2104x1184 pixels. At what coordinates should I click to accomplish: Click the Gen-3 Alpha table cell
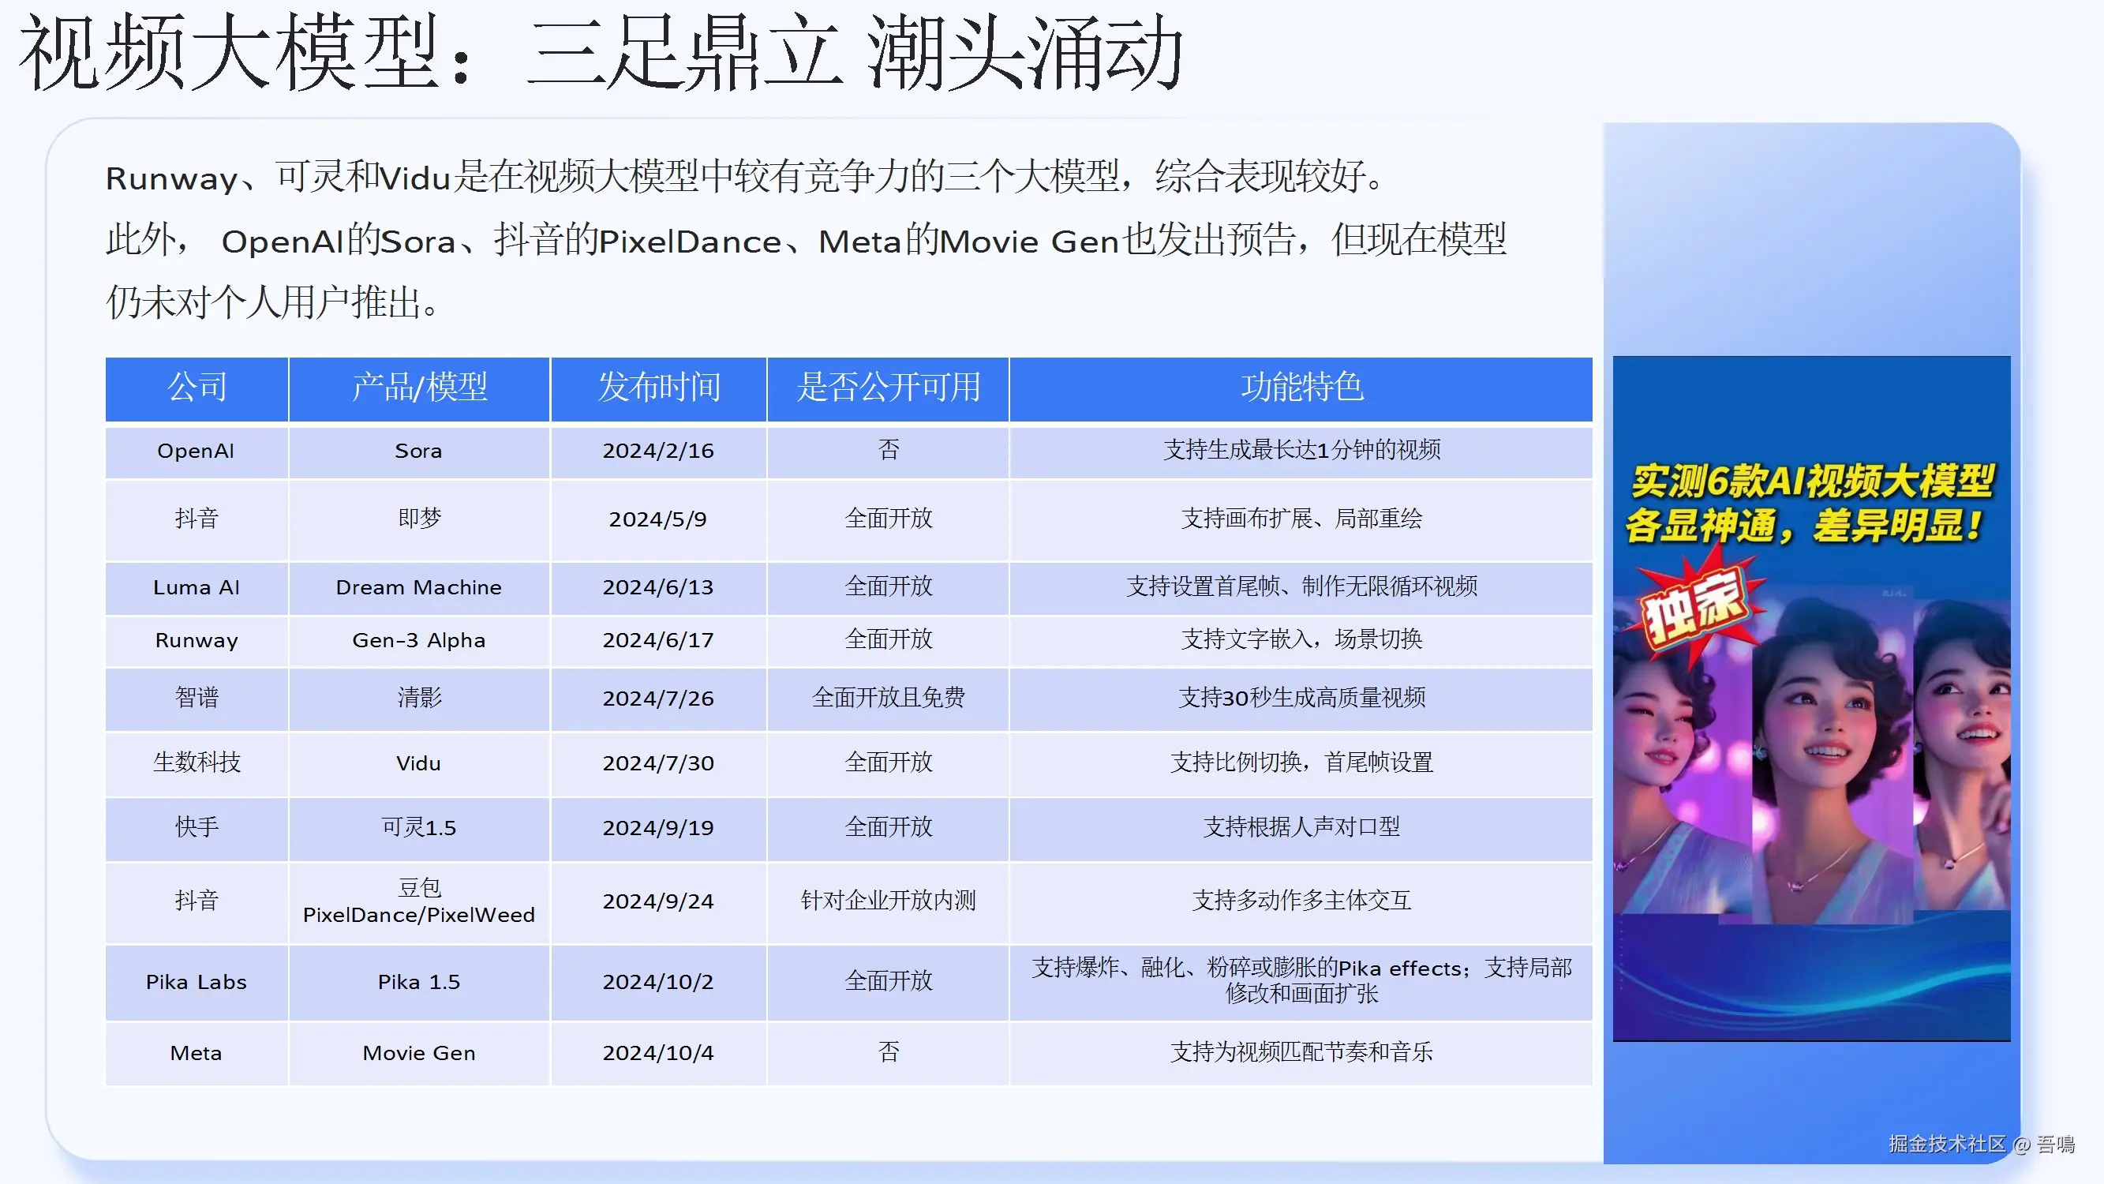pos(418,640)
